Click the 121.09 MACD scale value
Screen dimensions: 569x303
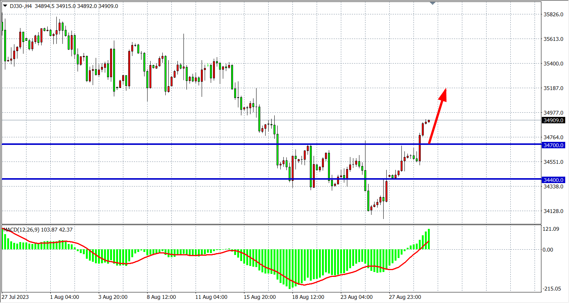[551, 229]
